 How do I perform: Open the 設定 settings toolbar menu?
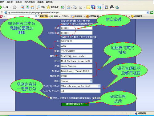pos(65,16)
